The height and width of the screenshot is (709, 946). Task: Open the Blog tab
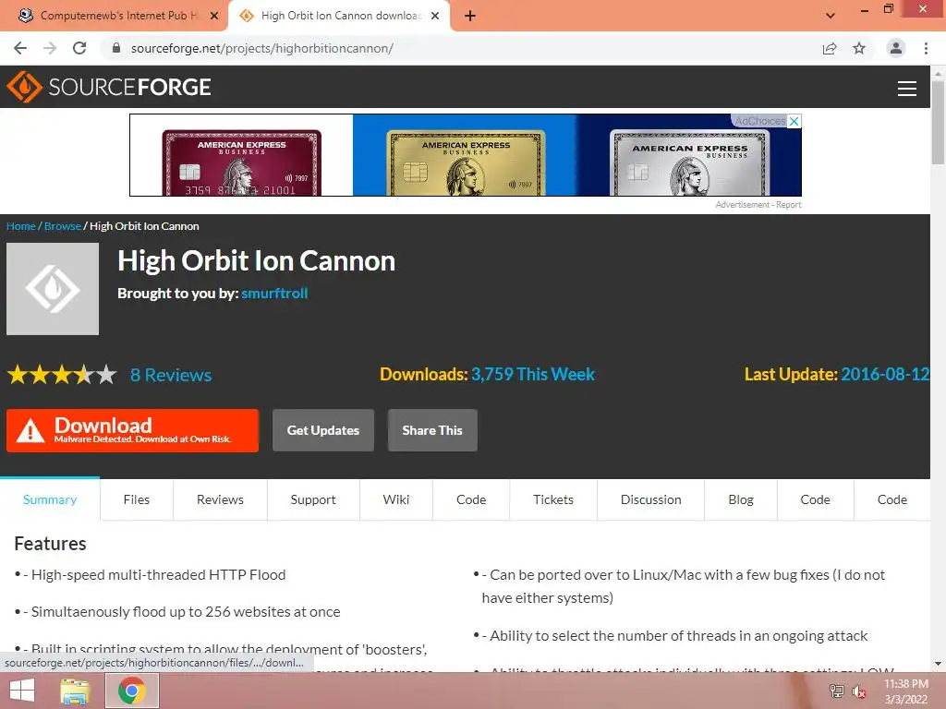(x=741, y=499)
